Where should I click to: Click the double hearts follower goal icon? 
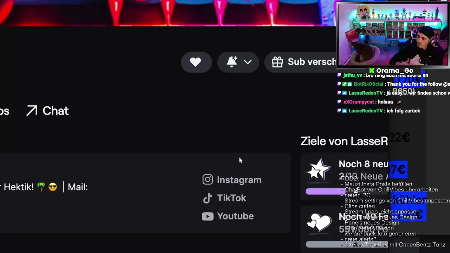click(319, 222)
